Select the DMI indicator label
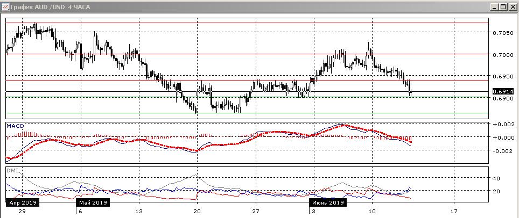519x218 pixels. (x=12, y=170)
